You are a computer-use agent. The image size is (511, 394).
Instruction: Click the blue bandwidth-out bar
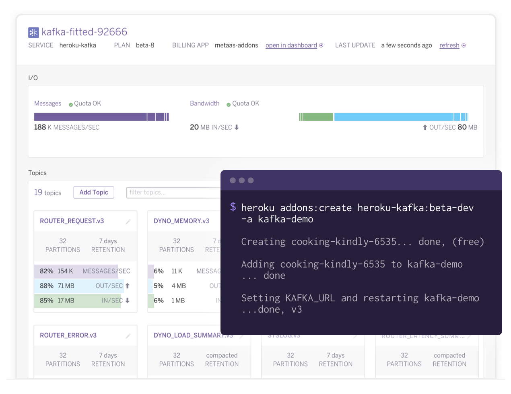point(401,117)
